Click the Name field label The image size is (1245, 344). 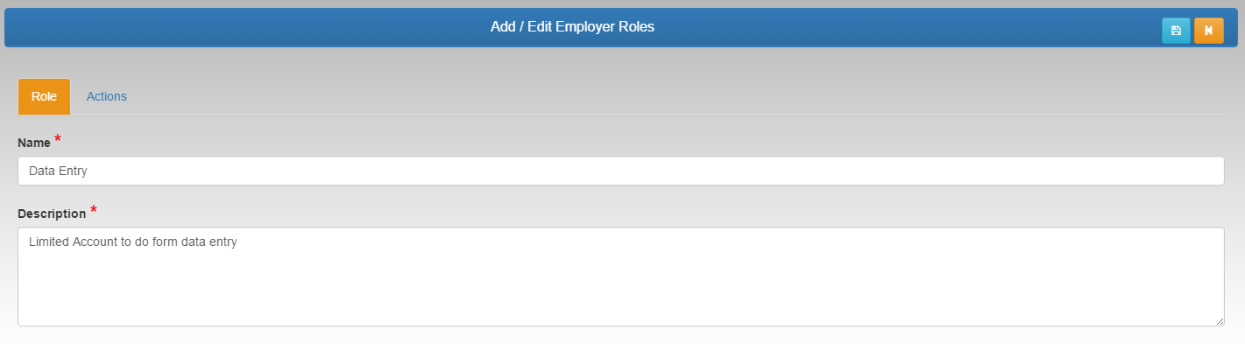[x=34, y=142]
